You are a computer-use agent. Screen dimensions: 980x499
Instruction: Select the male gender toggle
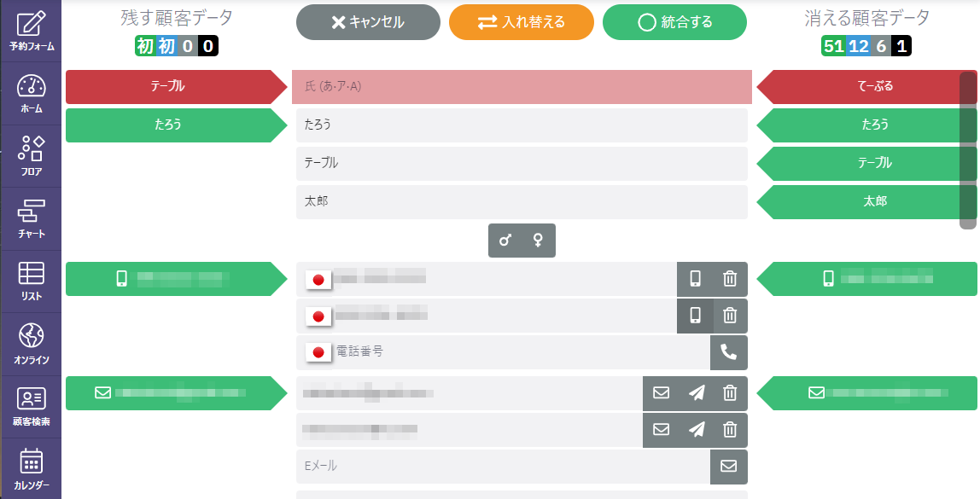(x=505, y=241)
